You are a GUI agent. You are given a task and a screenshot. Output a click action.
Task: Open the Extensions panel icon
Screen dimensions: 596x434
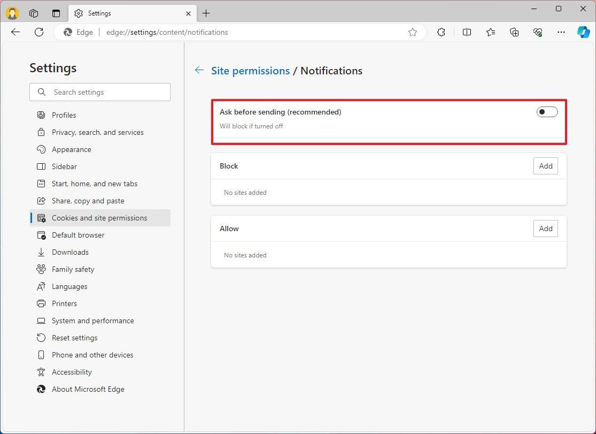[441, 32]
